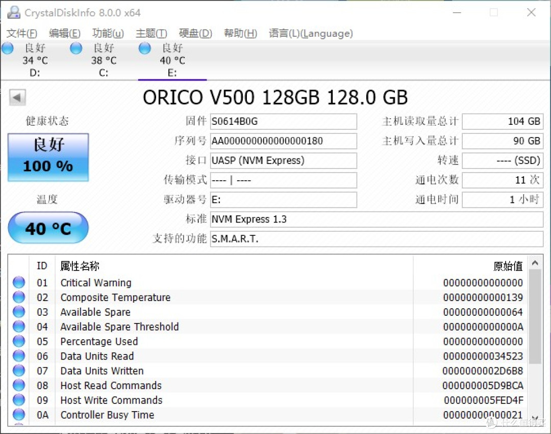Select disk E: status circle at 40 °C

(144, 48)
